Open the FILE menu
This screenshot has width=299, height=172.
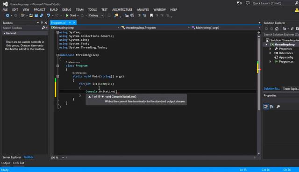5,9
